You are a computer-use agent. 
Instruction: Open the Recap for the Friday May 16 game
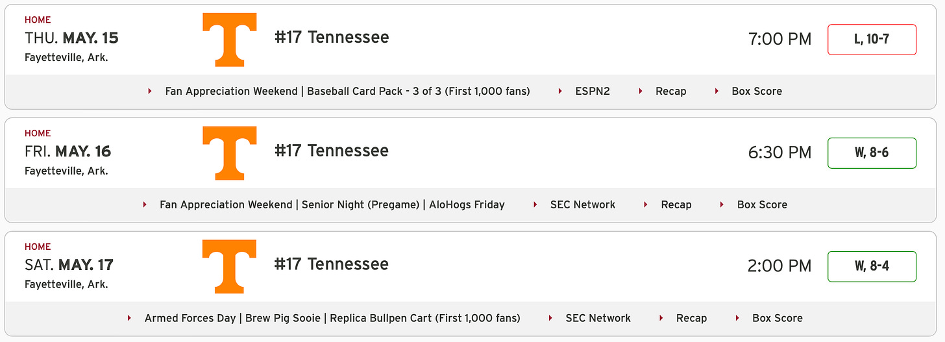click(676, 204)
